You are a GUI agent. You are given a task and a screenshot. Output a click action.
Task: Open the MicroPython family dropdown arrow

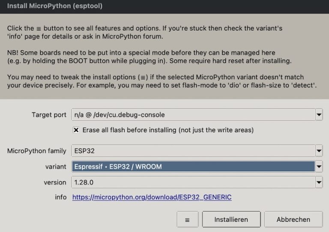(x=319, y=151)
